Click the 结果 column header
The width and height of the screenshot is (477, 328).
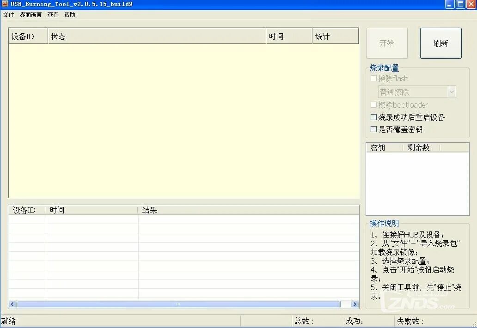tap(249, 210)
